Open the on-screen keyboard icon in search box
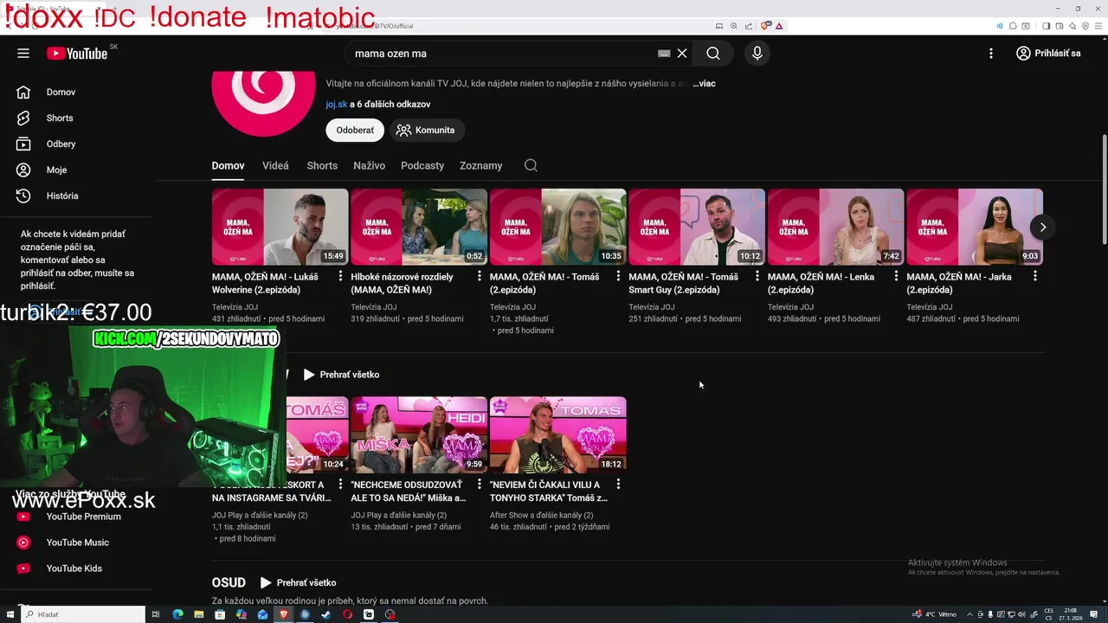1108x623 pixels. [x=664, y=53]
